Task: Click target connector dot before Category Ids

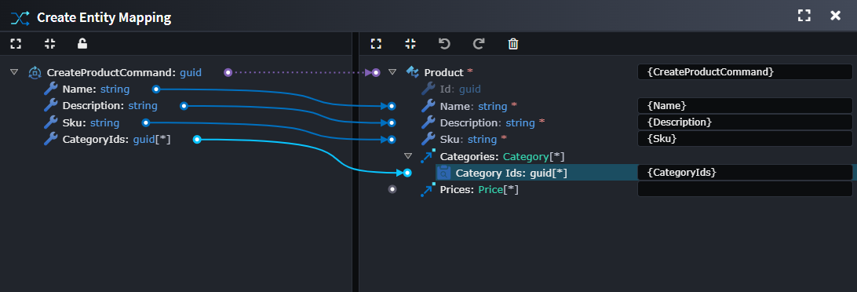Action: click(407, 173)
